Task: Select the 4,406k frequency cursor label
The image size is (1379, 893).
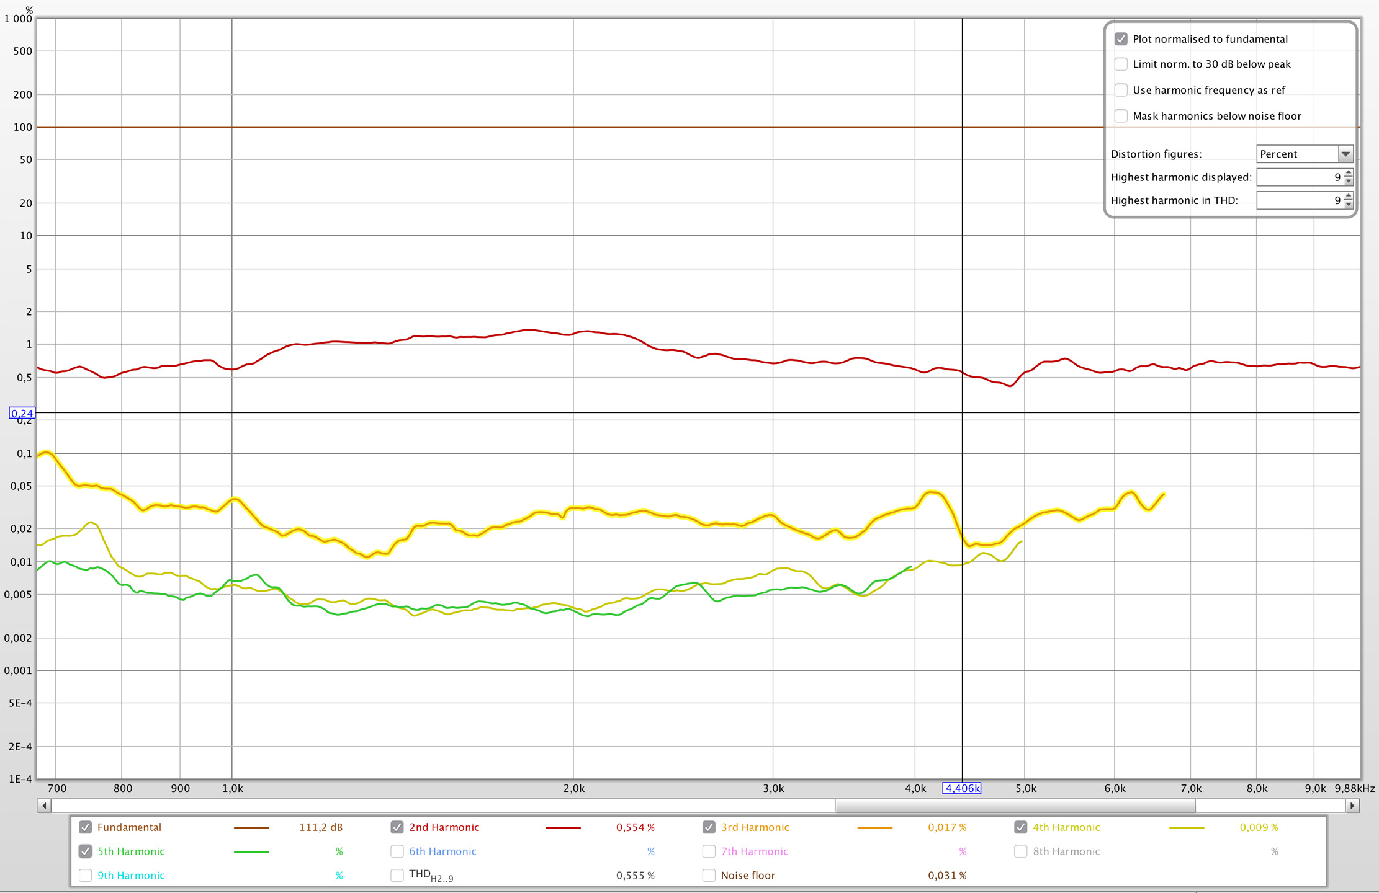Action: [x=962, y=788]
